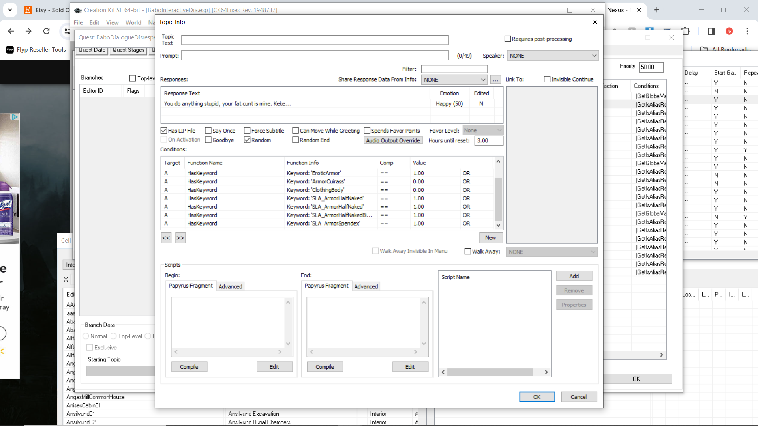Open the All Bookmarks folder

(726, 49)
